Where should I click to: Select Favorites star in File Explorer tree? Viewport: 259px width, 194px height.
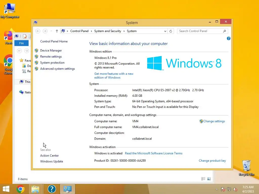point(21,60)
